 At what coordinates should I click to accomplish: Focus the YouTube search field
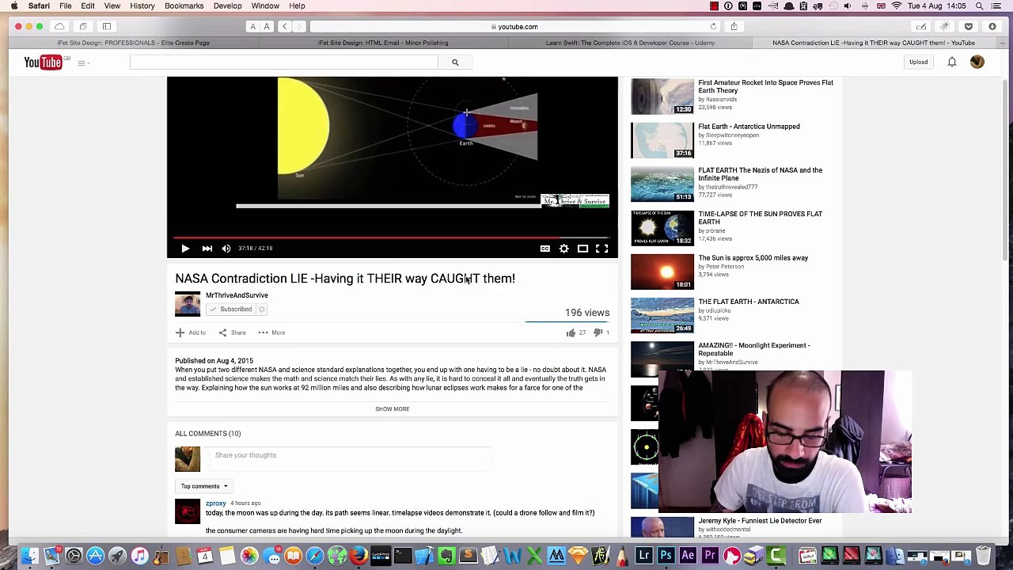283,63
